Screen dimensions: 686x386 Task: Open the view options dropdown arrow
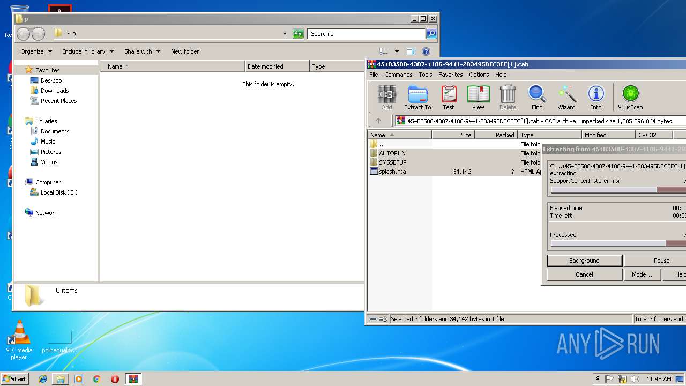tap(397, 51)
